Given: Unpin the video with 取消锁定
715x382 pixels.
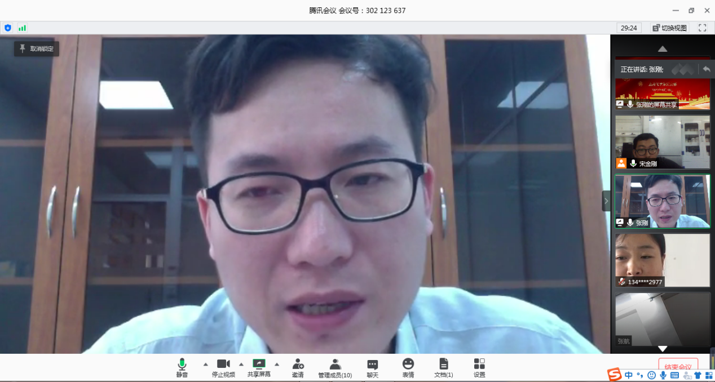Looking at the screenshot, I should point(37,49).
